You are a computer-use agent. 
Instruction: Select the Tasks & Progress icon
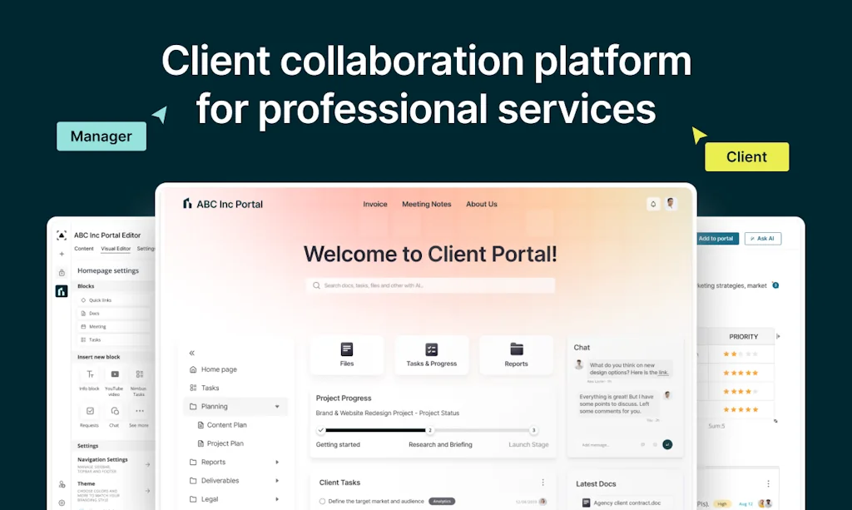coord(432,349)
